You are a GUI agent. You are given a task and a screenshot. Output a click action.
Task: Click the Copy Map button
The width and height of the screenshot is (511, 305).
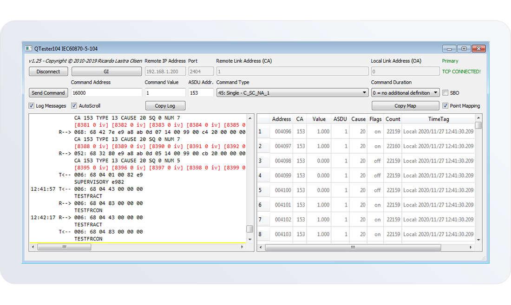(405, 106)
